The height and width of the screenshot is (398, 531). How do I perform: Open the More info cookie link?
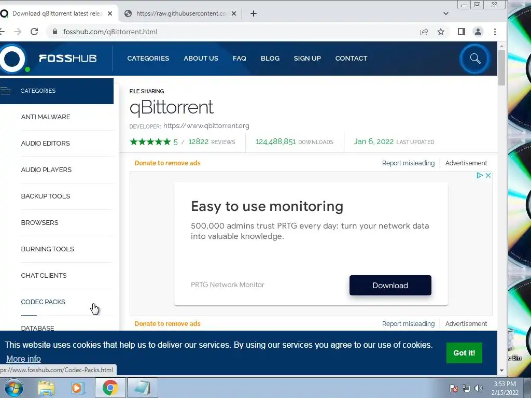click(23, 359)
